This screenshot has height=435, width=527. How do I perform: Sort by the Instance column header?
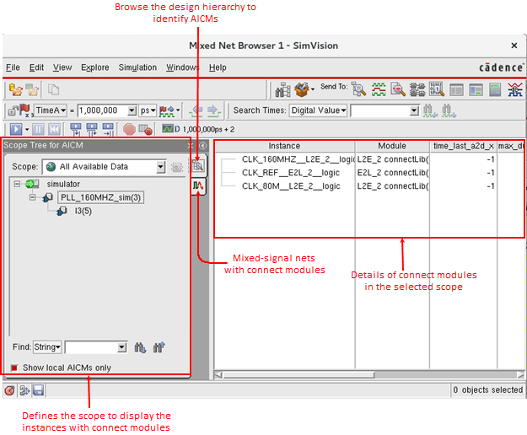(284, 146)
